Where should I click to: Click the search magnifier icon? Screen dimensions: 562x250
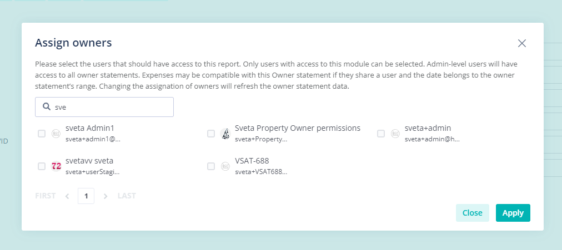coord(46,106)
